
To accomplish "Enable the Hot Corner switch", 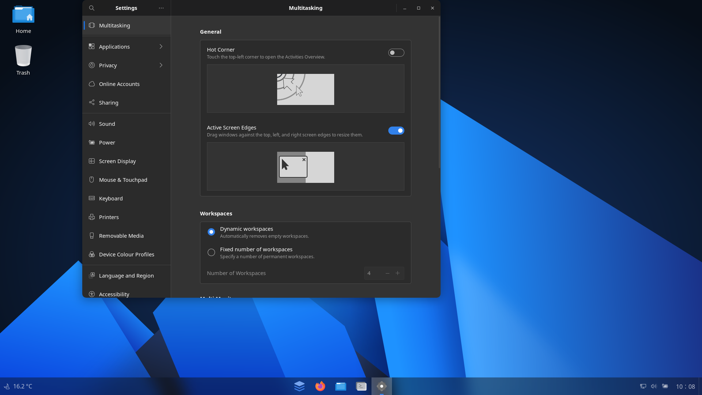I will (396, 53).
